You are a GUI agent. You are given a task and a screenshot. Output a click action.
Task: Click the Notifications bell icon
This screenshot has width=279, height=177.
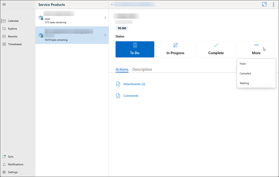pos(4,164)
